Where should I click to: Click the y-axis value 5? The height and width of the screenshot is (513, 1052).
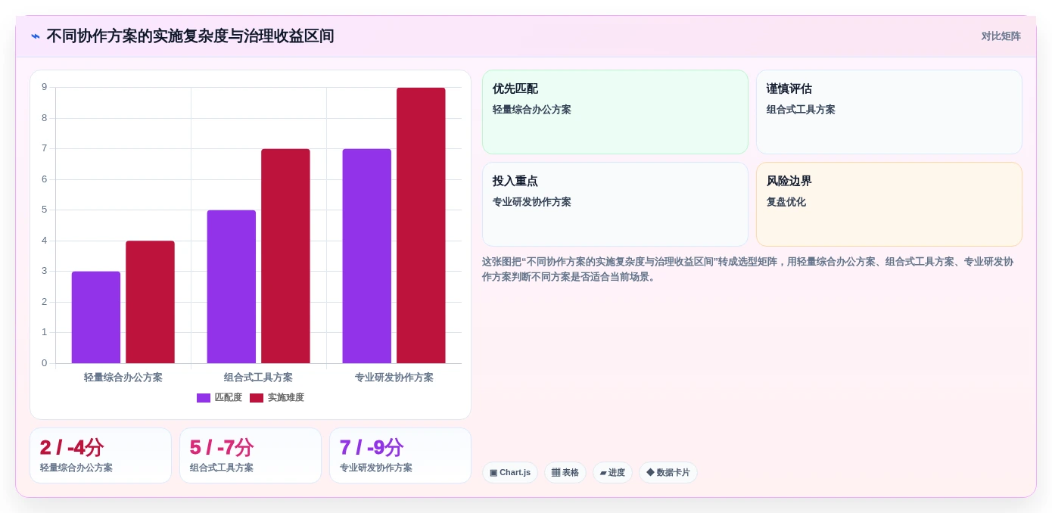pyautogui.click(x=45, y=210)
